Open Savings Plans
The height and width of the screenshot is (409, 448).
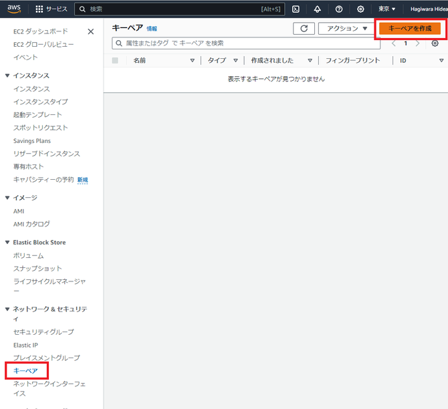point(32,141)
